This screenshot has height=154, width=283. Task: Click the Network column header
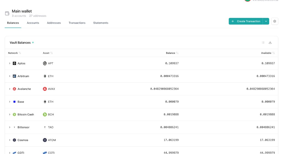[x=13, y=53]
